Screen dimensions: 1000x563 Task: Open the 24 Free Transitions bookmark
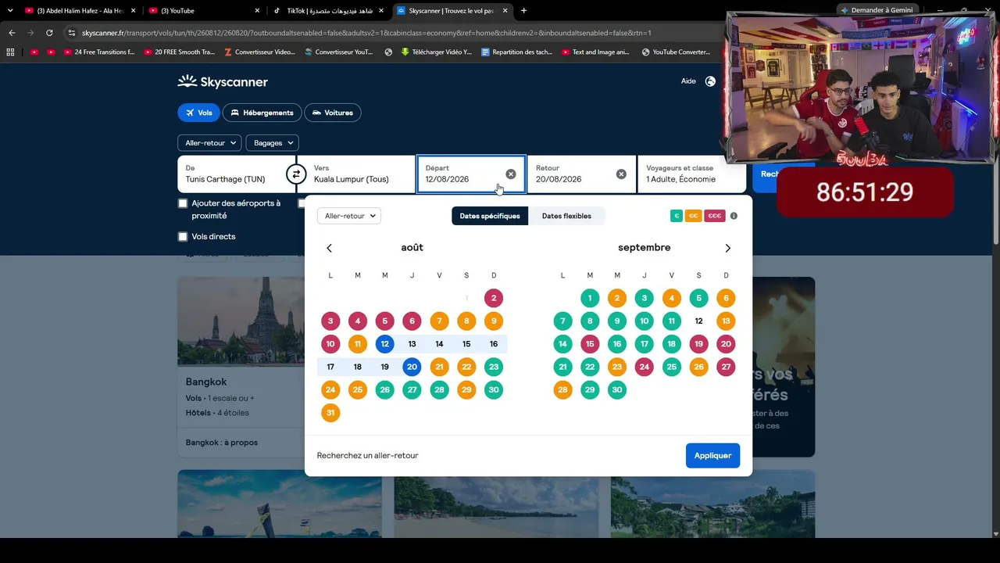100,52
